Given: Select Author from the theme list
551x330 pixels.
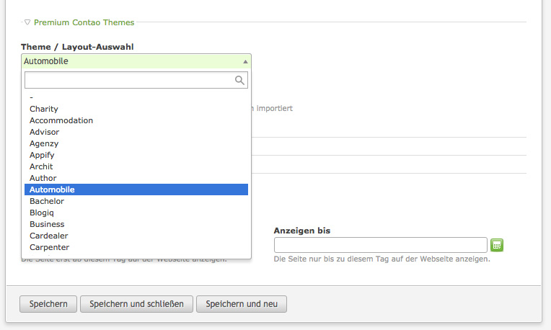Looking at the screenshot, I should [x=43, y=178].
